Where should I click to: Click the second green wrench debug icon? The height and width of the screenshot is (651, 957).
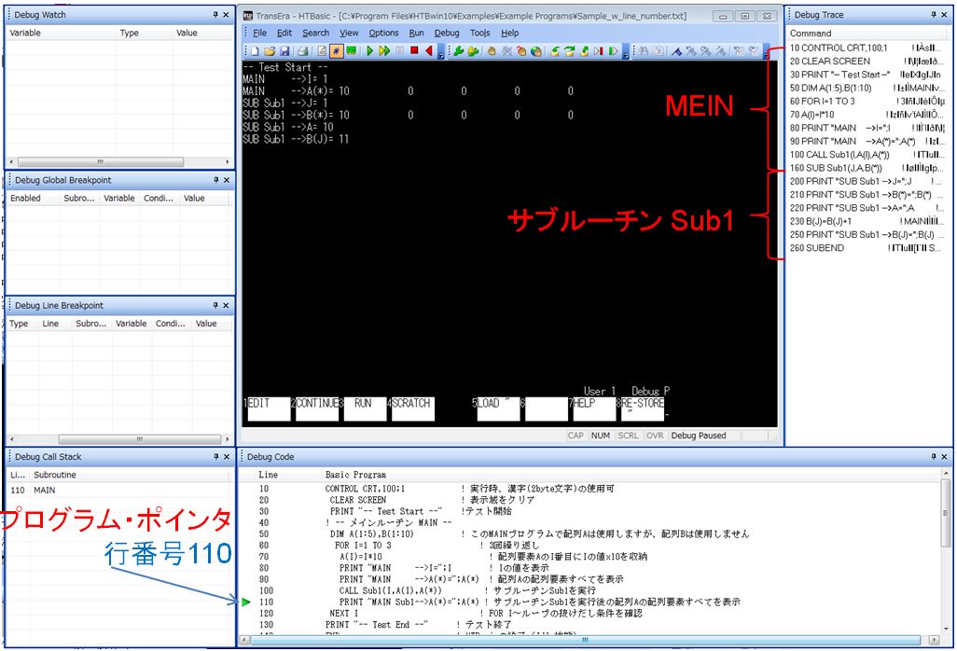473,51
